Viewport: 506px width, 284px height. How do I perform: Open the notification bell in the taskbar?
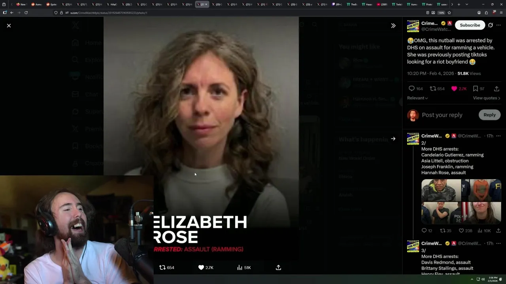[x=501, y=279]
